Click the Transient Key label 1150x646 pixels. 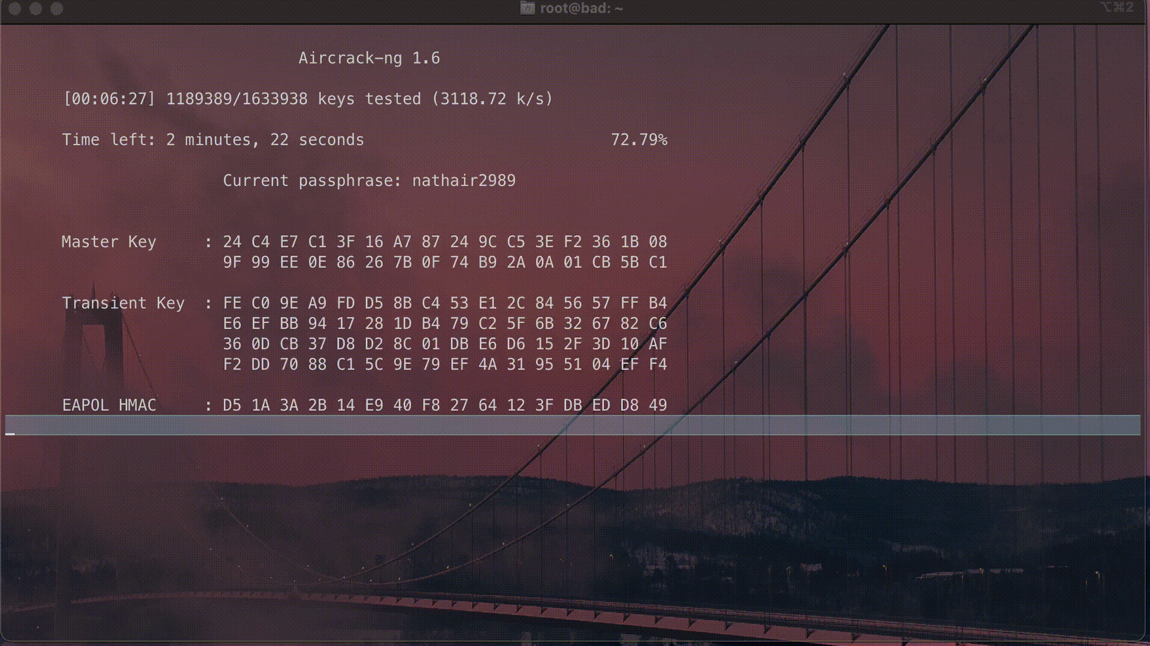click(x=123, y=303)
